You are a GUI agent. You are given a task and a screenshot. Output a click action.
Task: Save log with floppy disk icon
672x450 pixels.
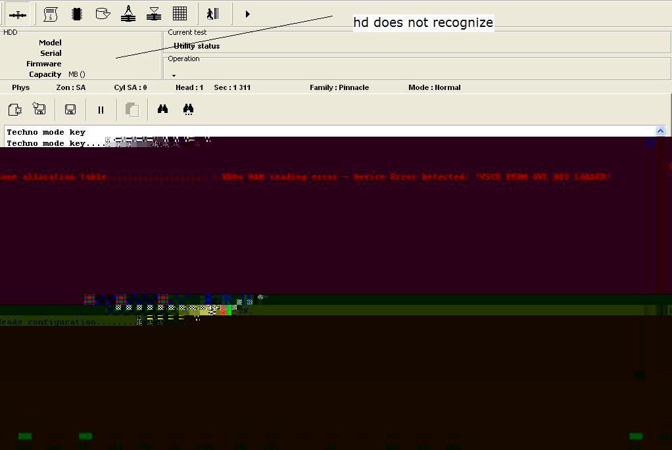click(70, 110)
